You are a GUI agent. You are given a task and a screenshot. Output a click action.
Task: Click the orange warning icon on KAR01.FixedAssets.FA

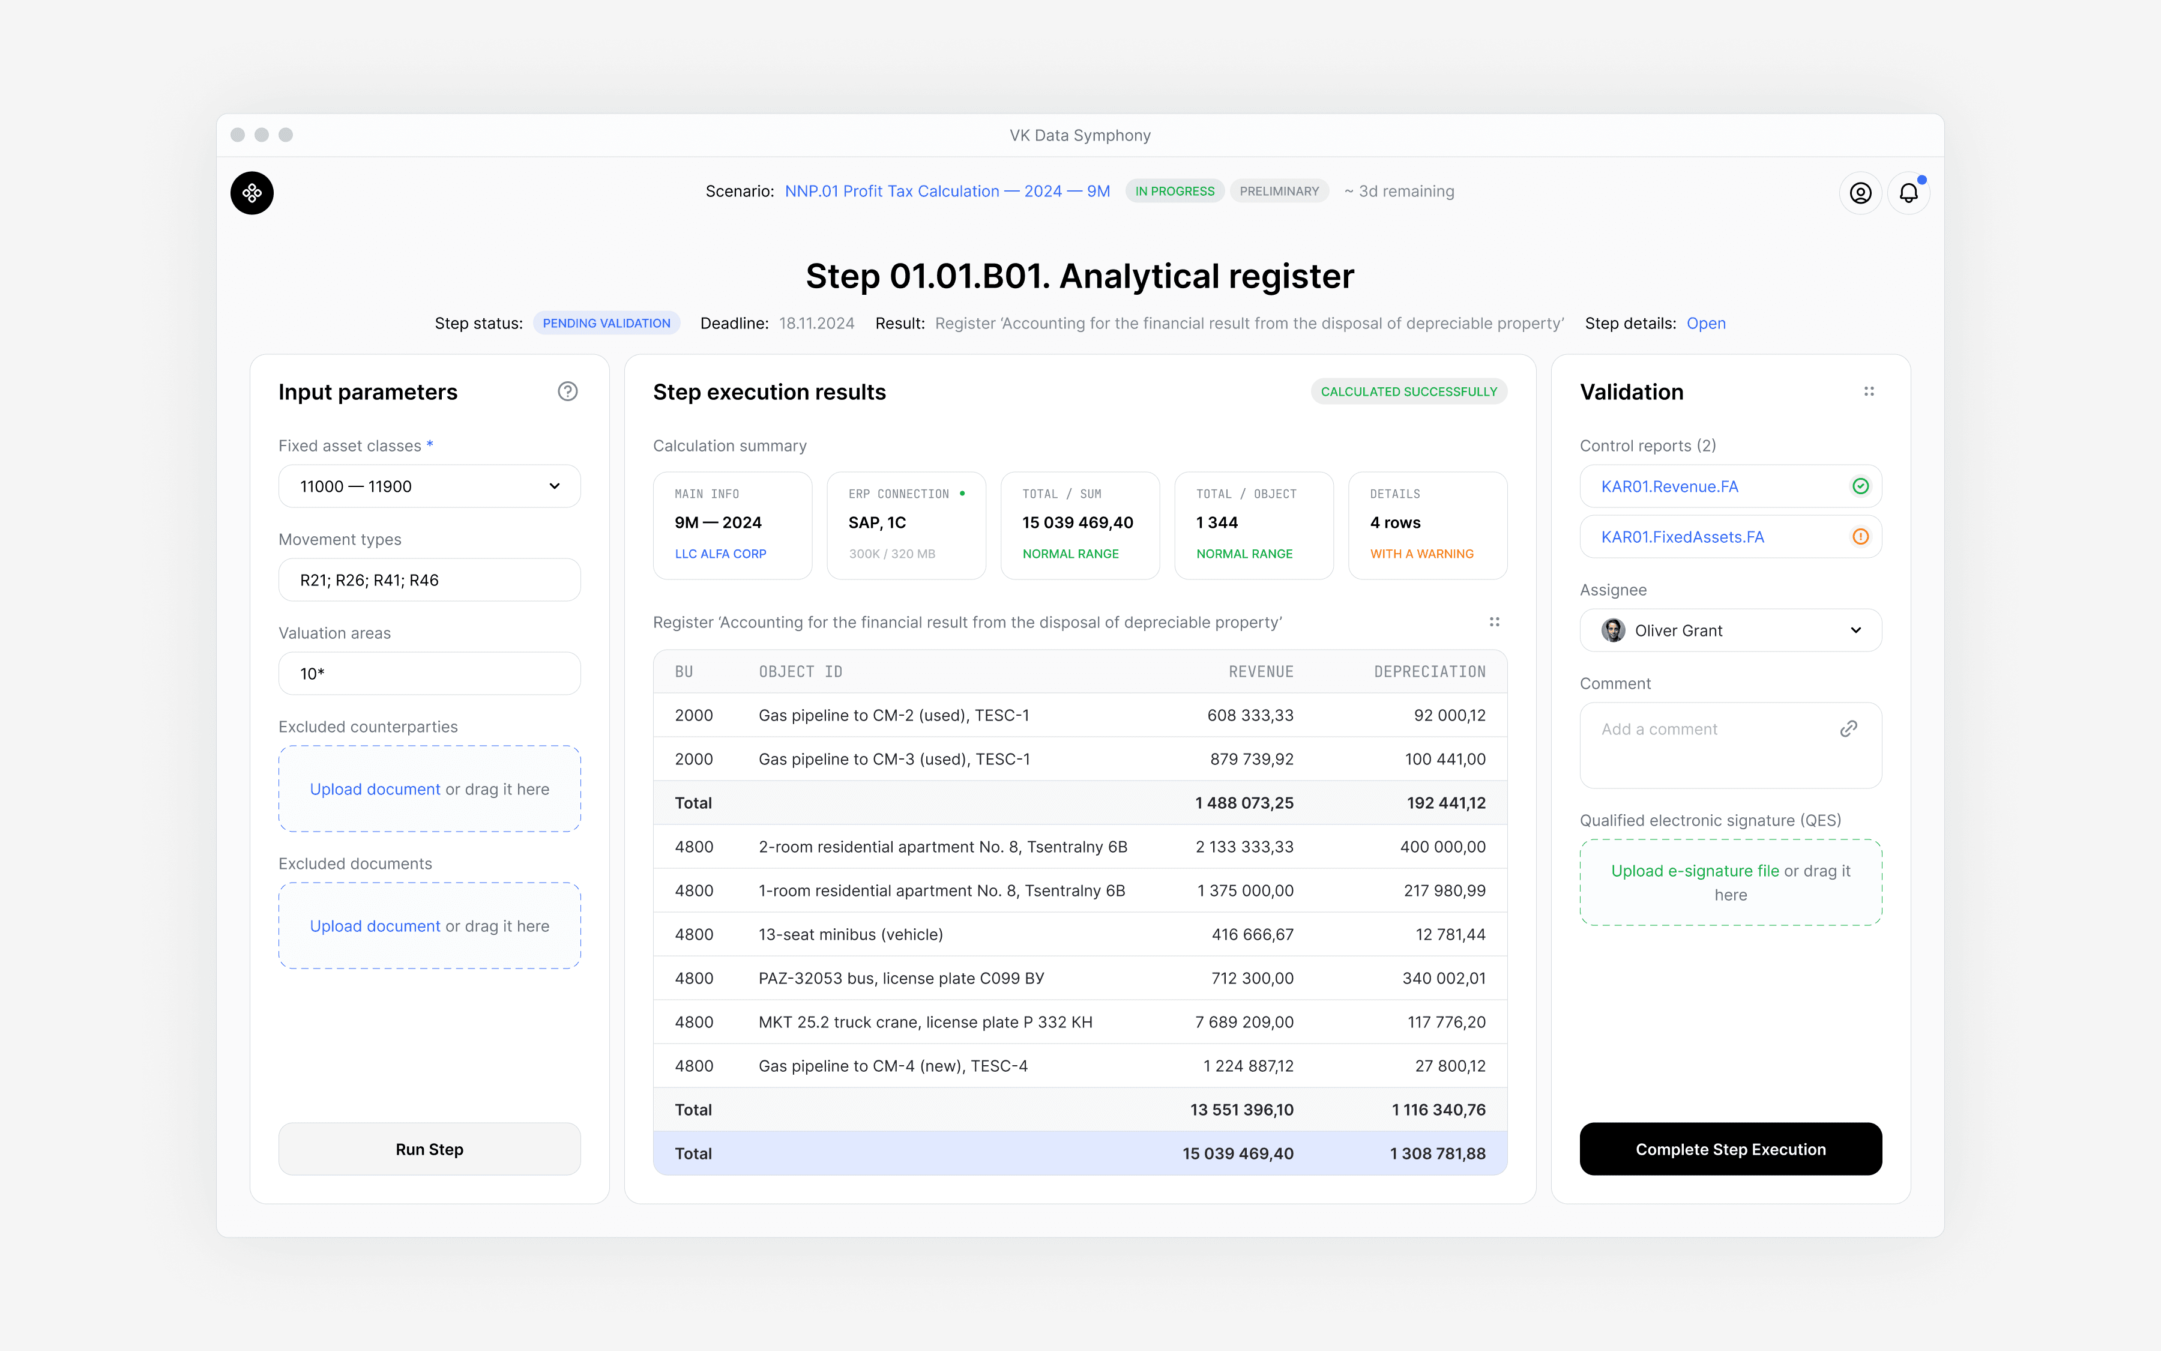pos(1860,537)
